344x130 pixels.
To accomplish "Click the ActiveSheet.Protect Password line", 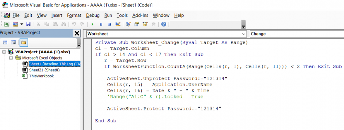I will [164, 109].
